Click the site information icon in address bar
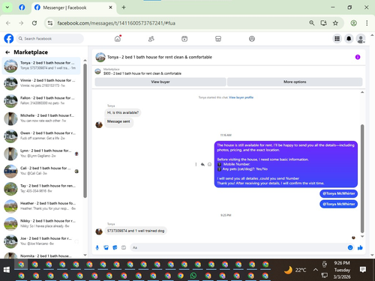The image size is (375, 281). pyautogui.click(x=50, y=23)
